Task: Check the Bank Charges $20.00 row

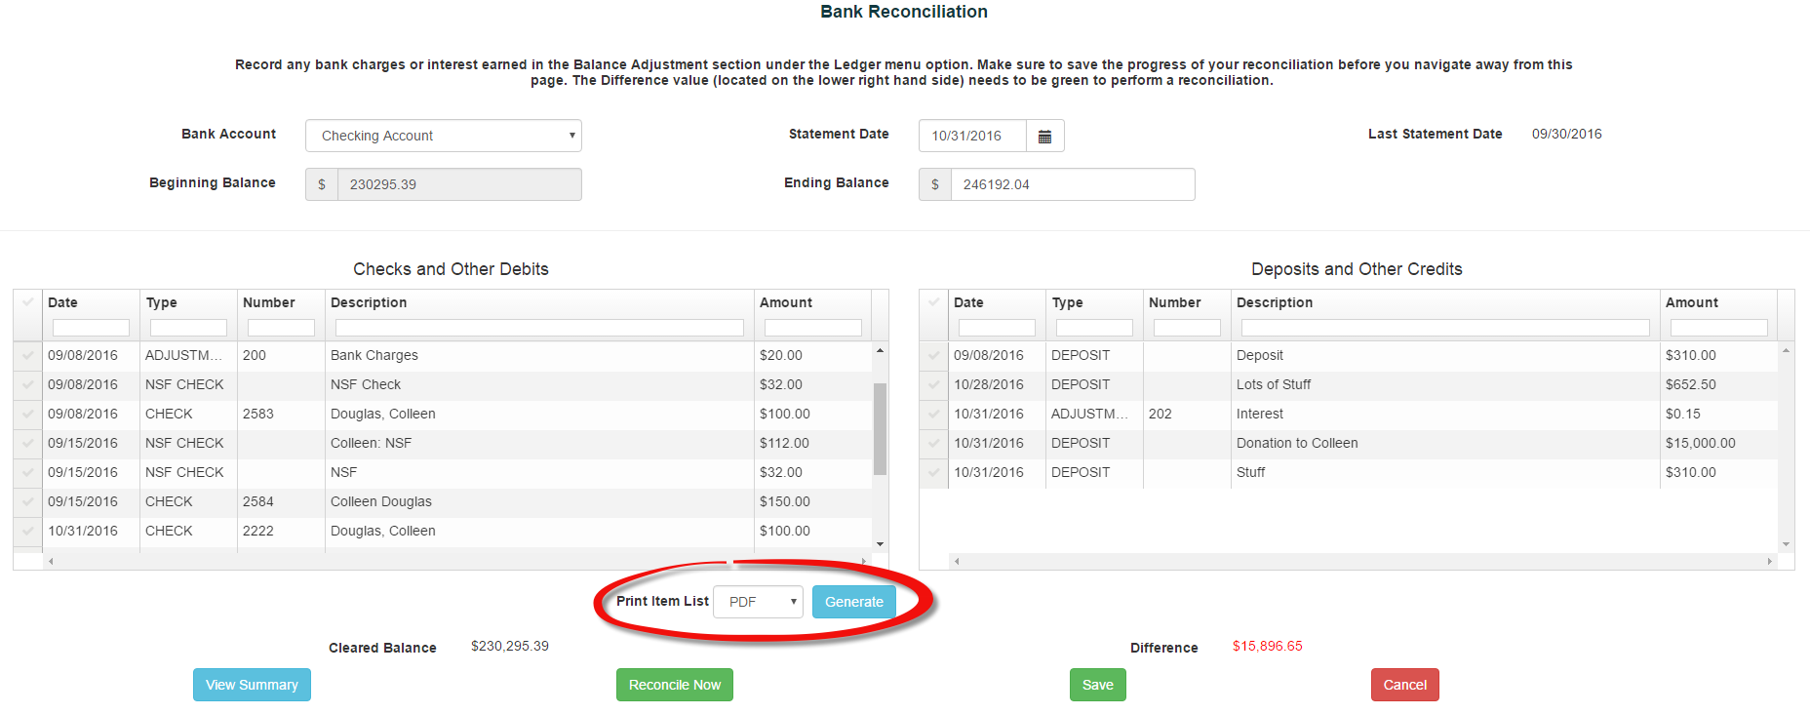Action: click(x=27, y=356)
